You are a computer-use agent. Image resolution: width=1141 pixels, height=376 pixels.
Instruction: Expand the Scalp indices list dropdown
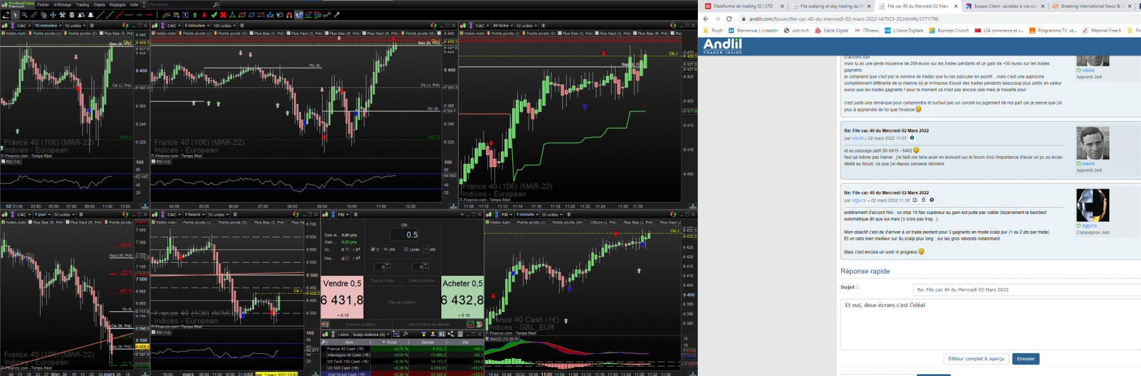(371, 334)
